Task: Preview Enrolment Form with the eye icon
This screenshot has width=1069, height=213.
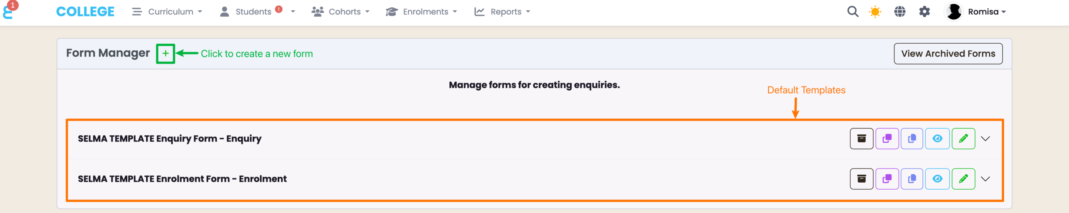Action: (937, 179)
